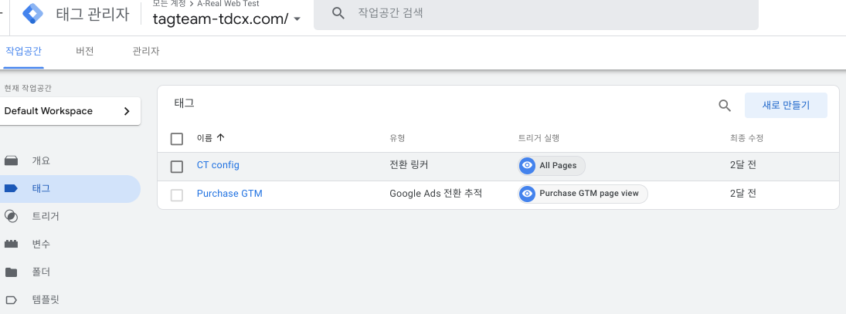Viewport: 846px width, 314px height.
Task: Click the 유형 column header
Action: (x=397, y=138)
